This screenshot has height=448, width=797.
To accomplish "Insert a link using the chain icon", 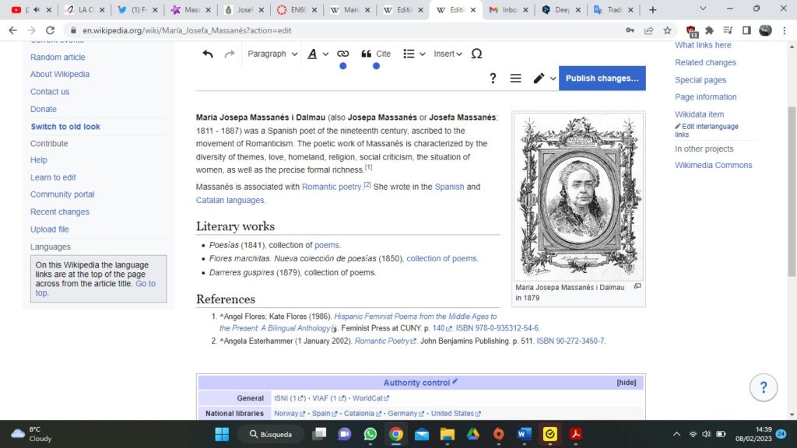I will coord(342,54).
